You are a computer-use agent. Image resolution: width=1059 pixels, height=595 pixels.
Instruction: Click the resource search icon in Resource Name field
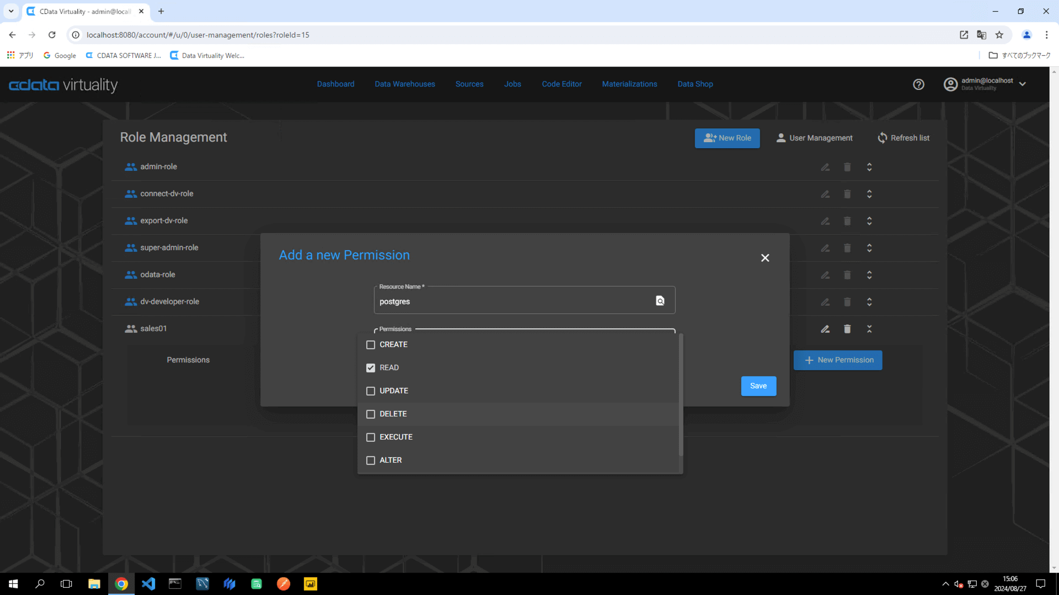tap(660, 301)
